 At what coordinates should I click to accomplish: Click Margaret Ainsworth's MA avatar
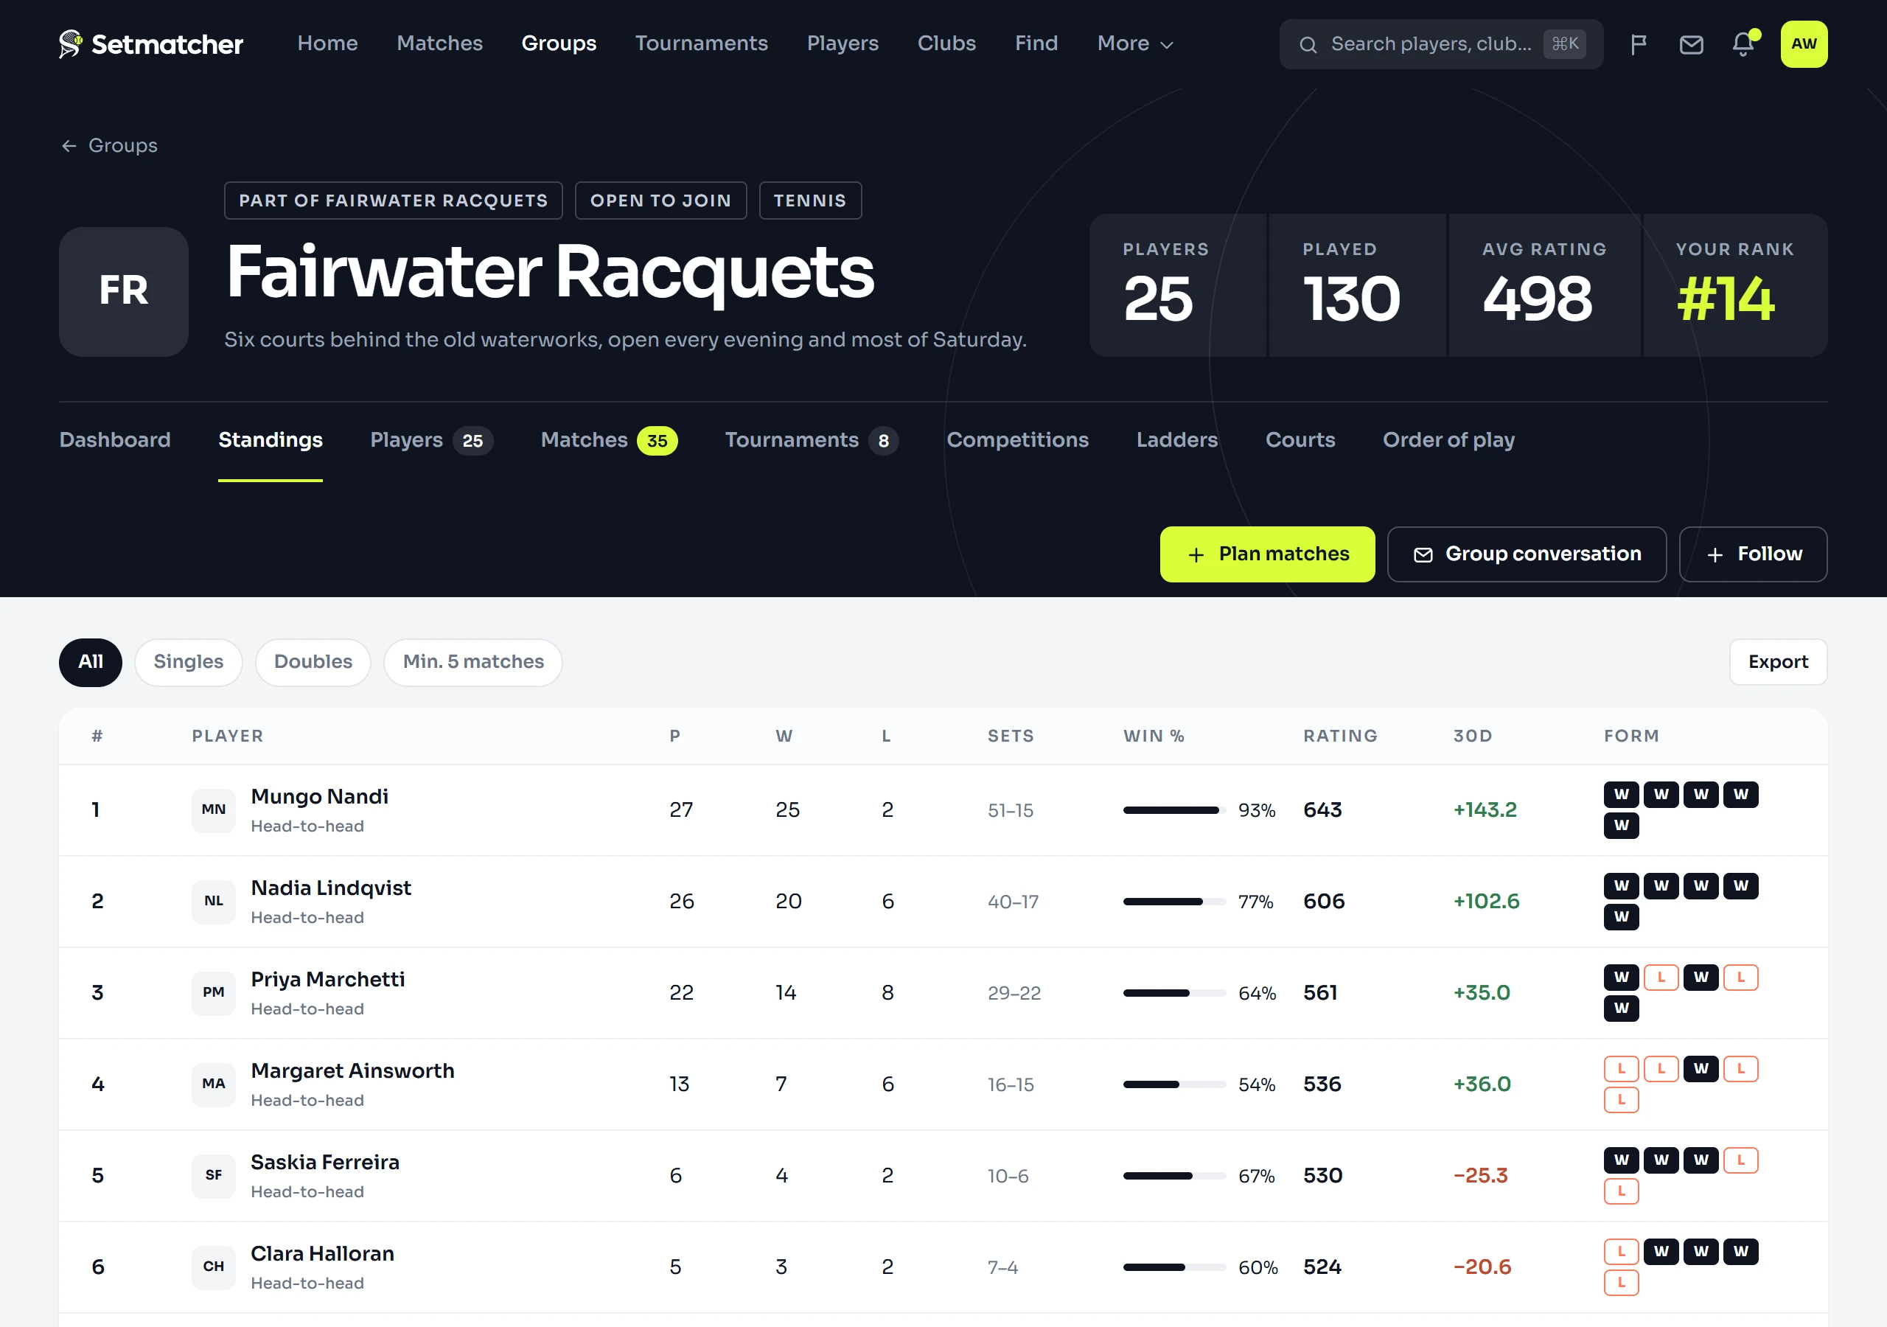pos(214,1084)
